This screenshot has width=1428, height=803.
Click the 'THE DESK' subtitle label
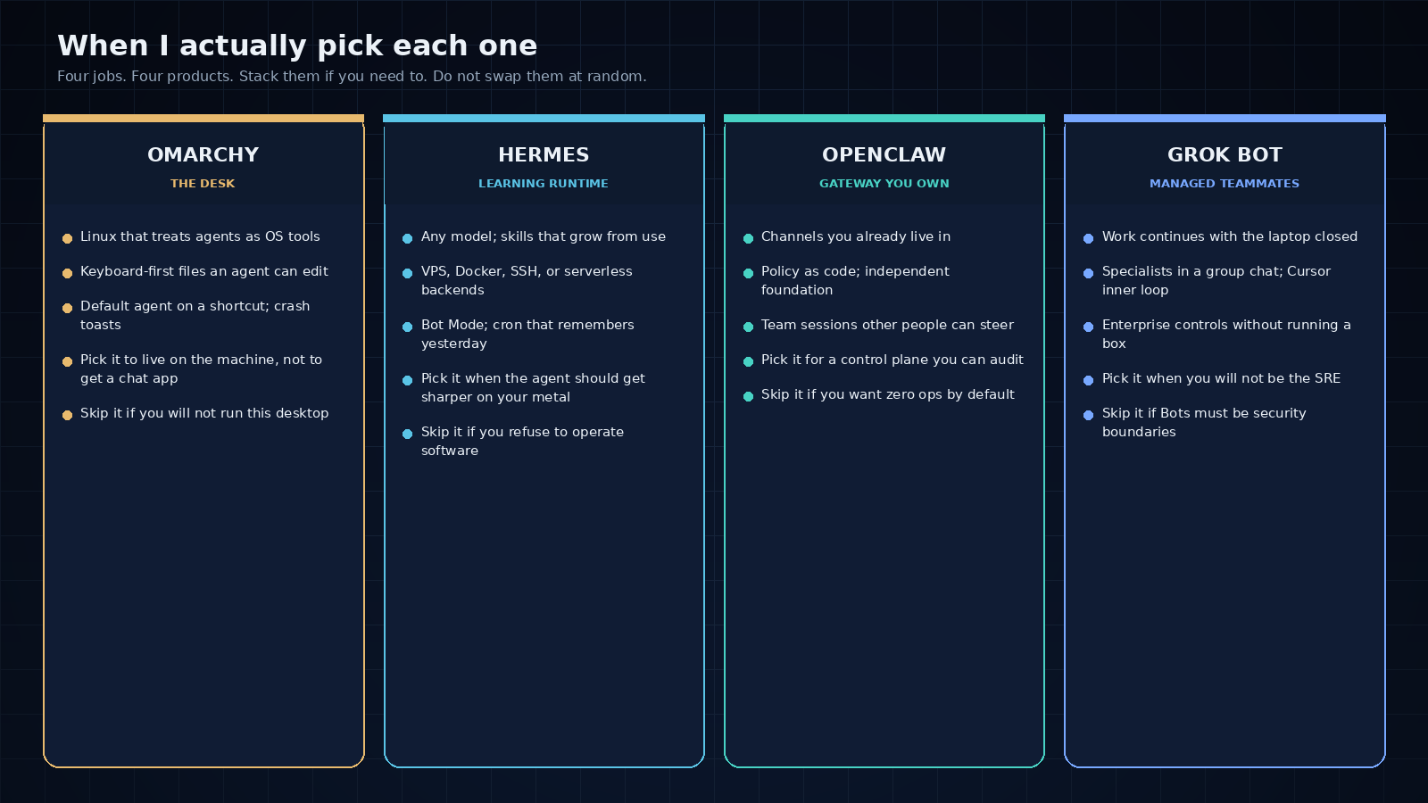click(203, 183)
